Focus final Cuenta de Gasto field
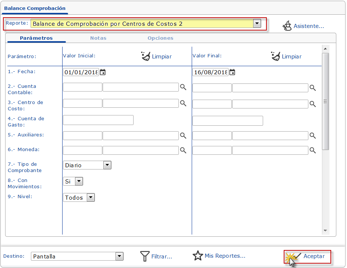Image resolution: width=347 pixels, height=268 pixels. (228, 121)
